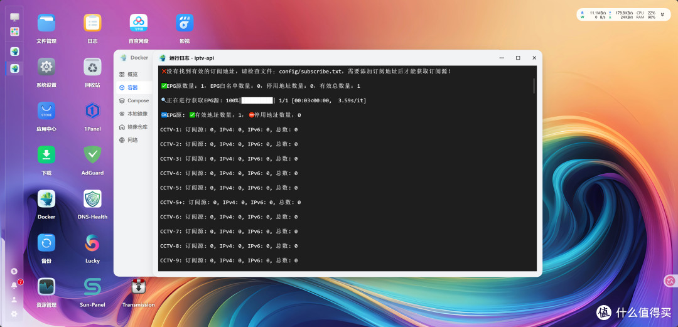Launch 百度网盘 from the desktop
The height and width of the screenshot is (327, 678).
(138, 23)
